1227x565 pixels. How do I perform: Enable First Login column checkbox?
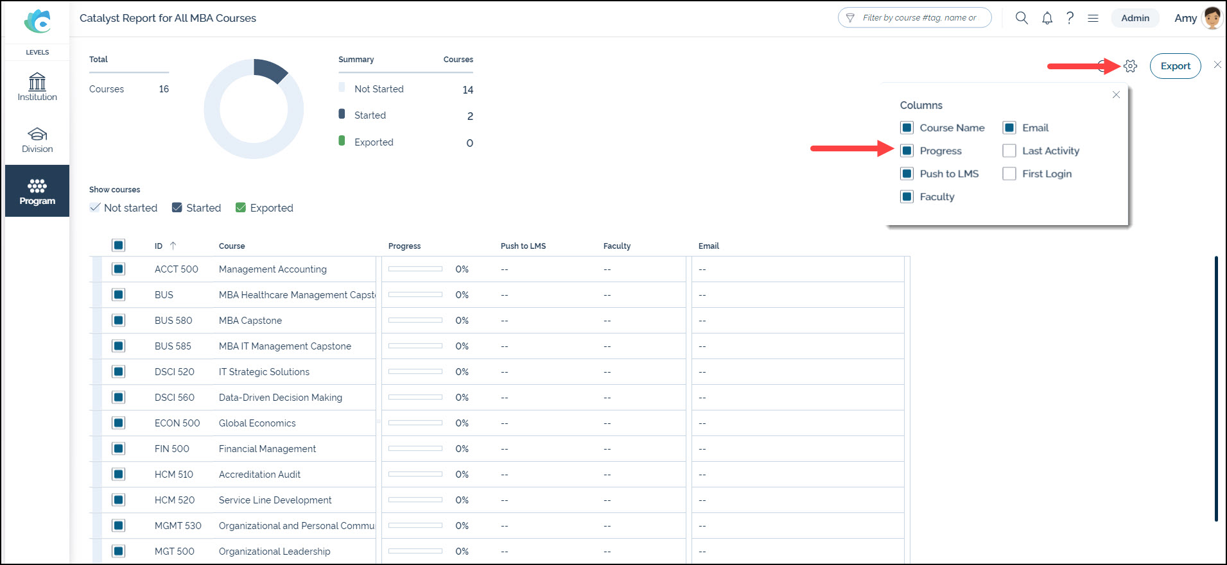pos(1009,174)
